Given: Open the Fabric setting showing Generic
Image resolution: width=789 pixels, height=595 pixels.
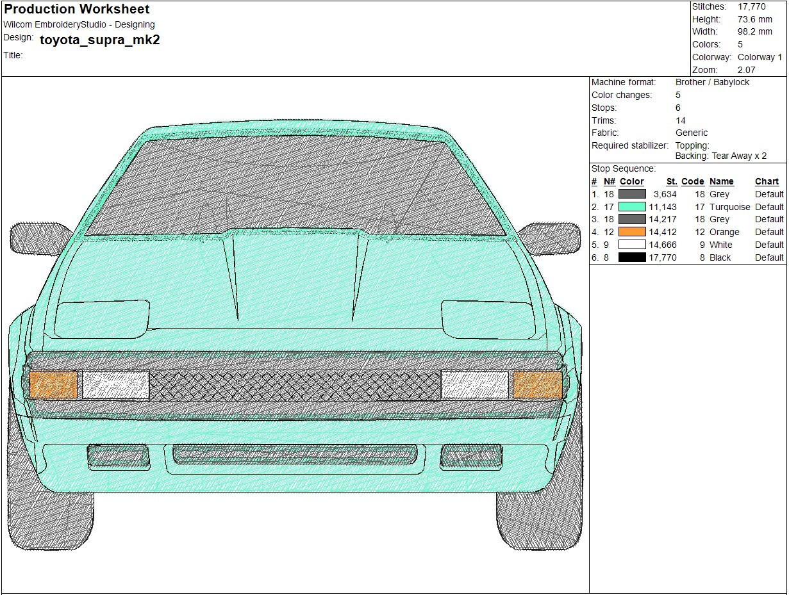Looking at the screenshot, I should tap(692, 133).
